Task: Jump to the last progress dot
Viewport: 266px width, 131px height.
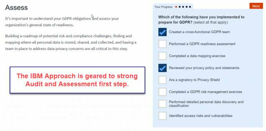Action: (x=190, y=7)
